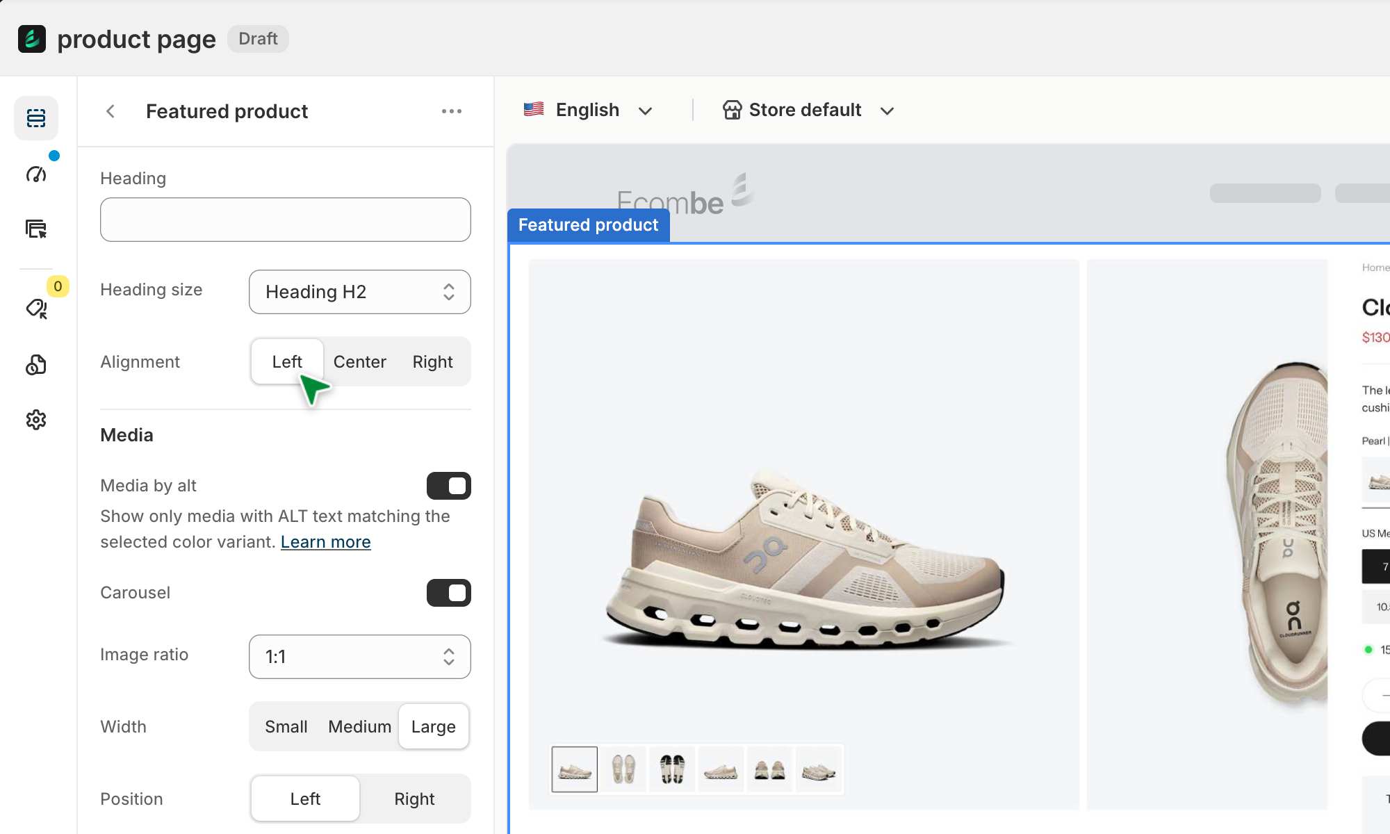Screen dimensions: 1390x834
Task: Set Position to Right
Action: 414,799
